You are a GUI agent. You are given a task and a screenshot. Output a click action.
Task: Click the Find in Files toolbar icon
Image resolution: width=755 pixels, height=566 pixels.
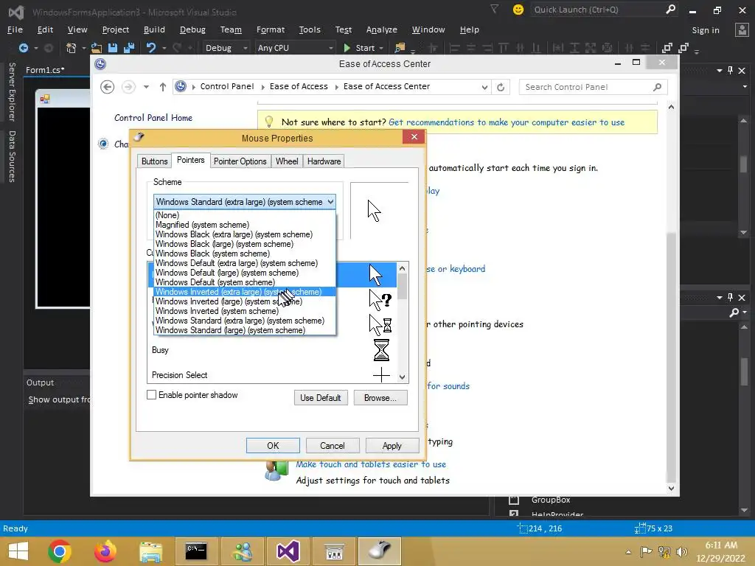(x=400, y=48)
